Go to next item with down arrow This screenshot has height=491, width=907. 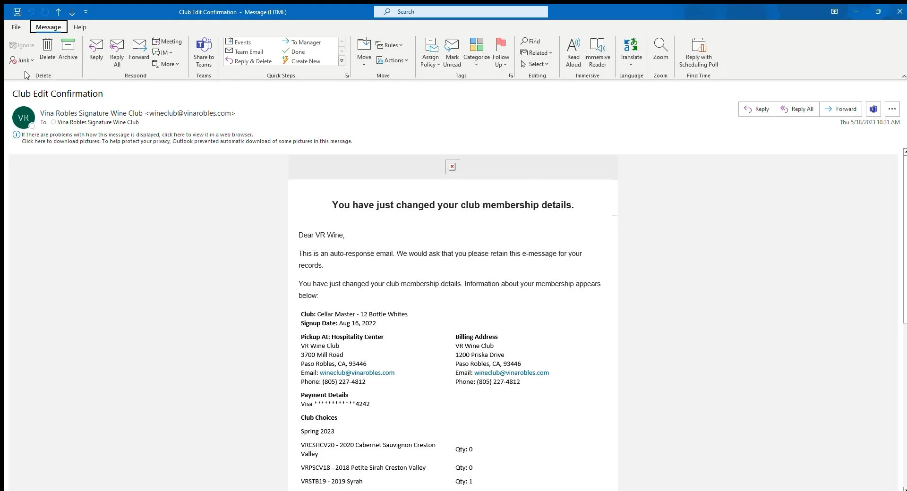(x=72, y=12)
